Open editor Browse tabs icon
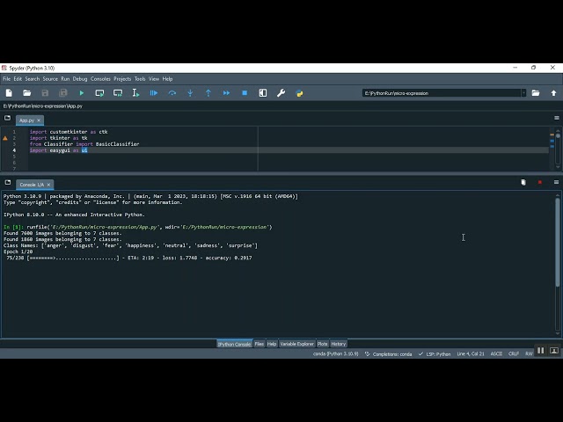Viewport: 563px width, 422px height. pyautogui.click(x=7, y=118)
